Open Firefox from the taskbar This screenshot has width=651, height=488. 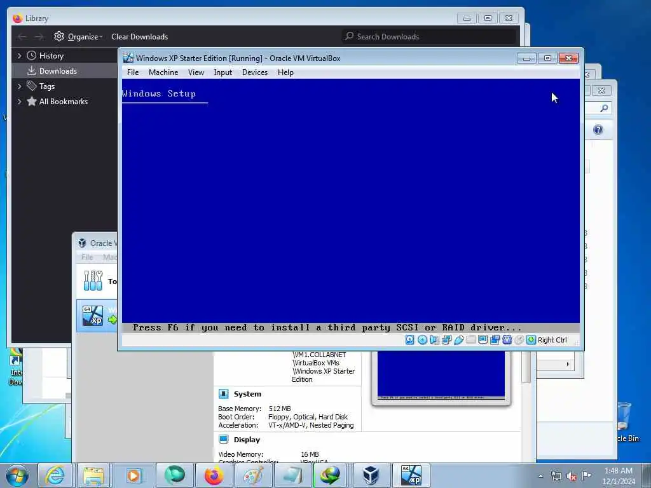[214, 475]
